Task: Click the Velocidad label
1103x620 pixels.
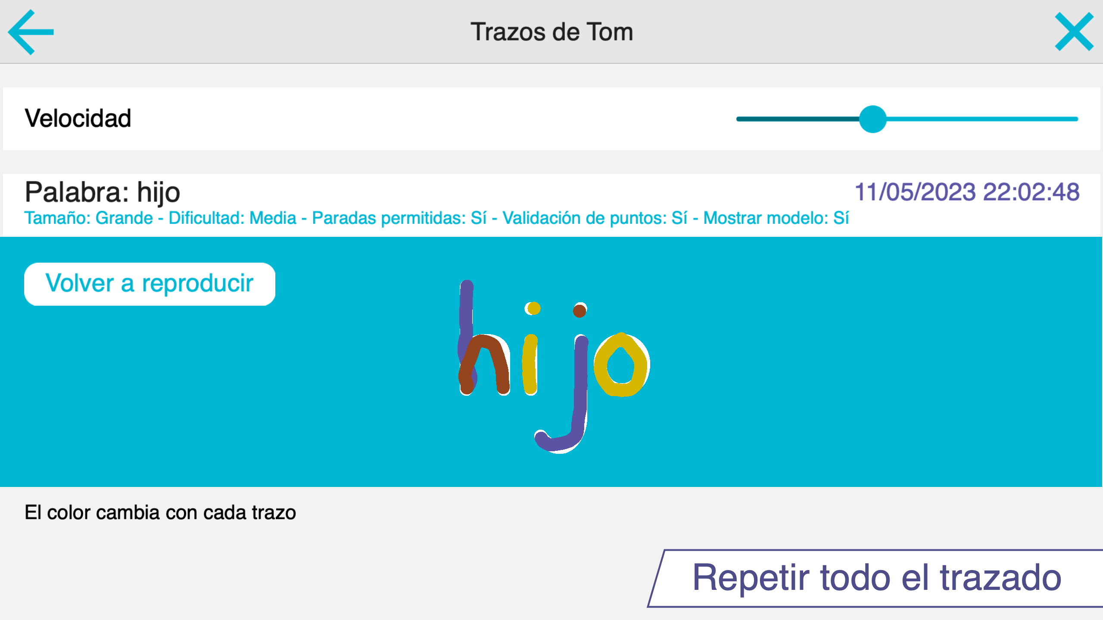Action: pyautogui.click(x=78, y=118)
